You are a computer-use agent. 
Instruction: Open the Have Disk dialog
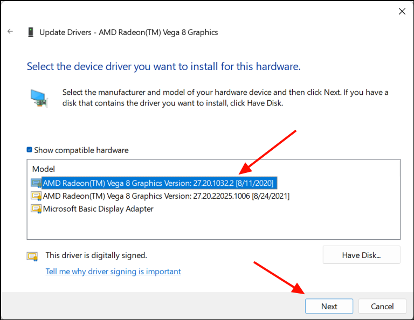pyautogui.click(x=362, y=255)
